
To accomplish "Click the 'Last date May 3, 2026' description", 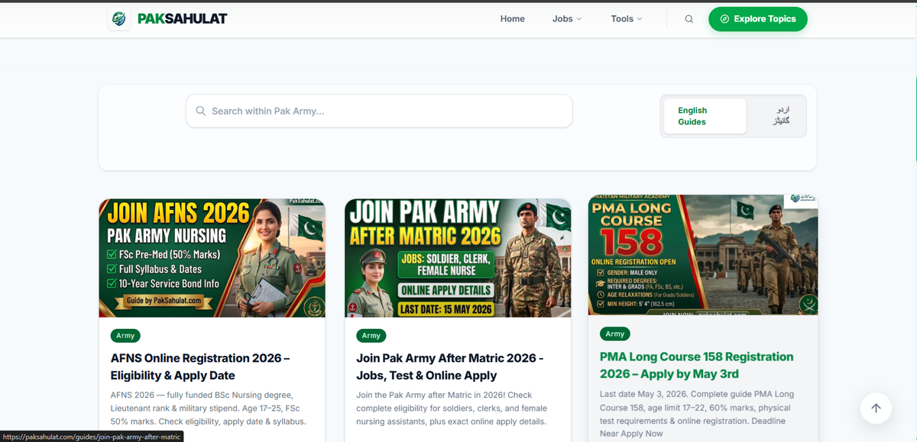I will [697, 414].
